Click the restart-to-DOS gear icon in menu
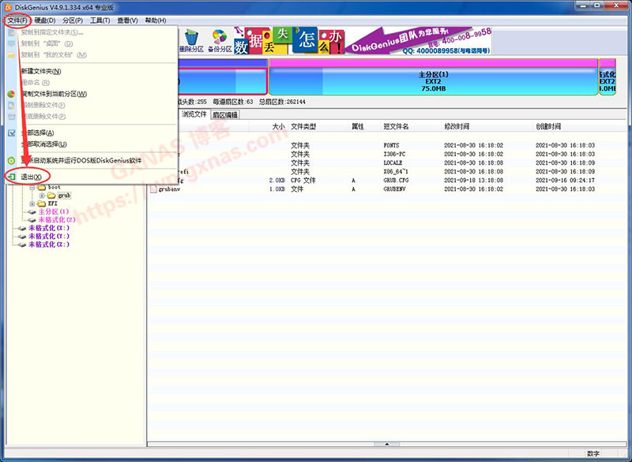This screenshot has height=462, width=632. tap(11, 160)
